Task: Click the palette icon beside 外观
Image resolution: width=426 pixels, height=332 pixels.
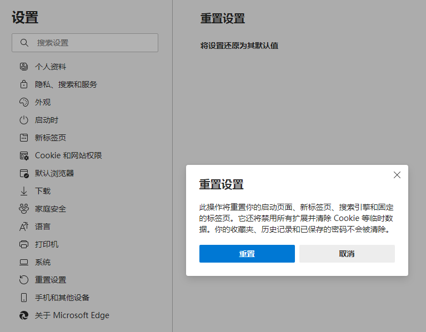Action: click(24, 102)
